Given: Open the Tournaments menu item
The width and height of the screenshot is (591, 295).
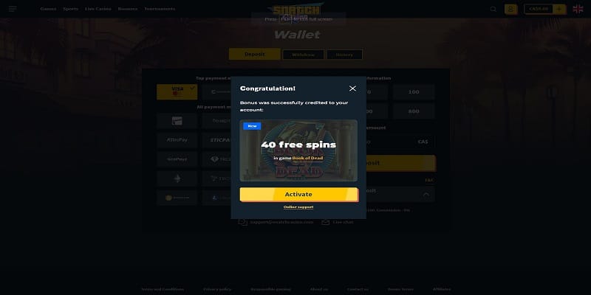Looking at the screenshot, I should 160,9.
